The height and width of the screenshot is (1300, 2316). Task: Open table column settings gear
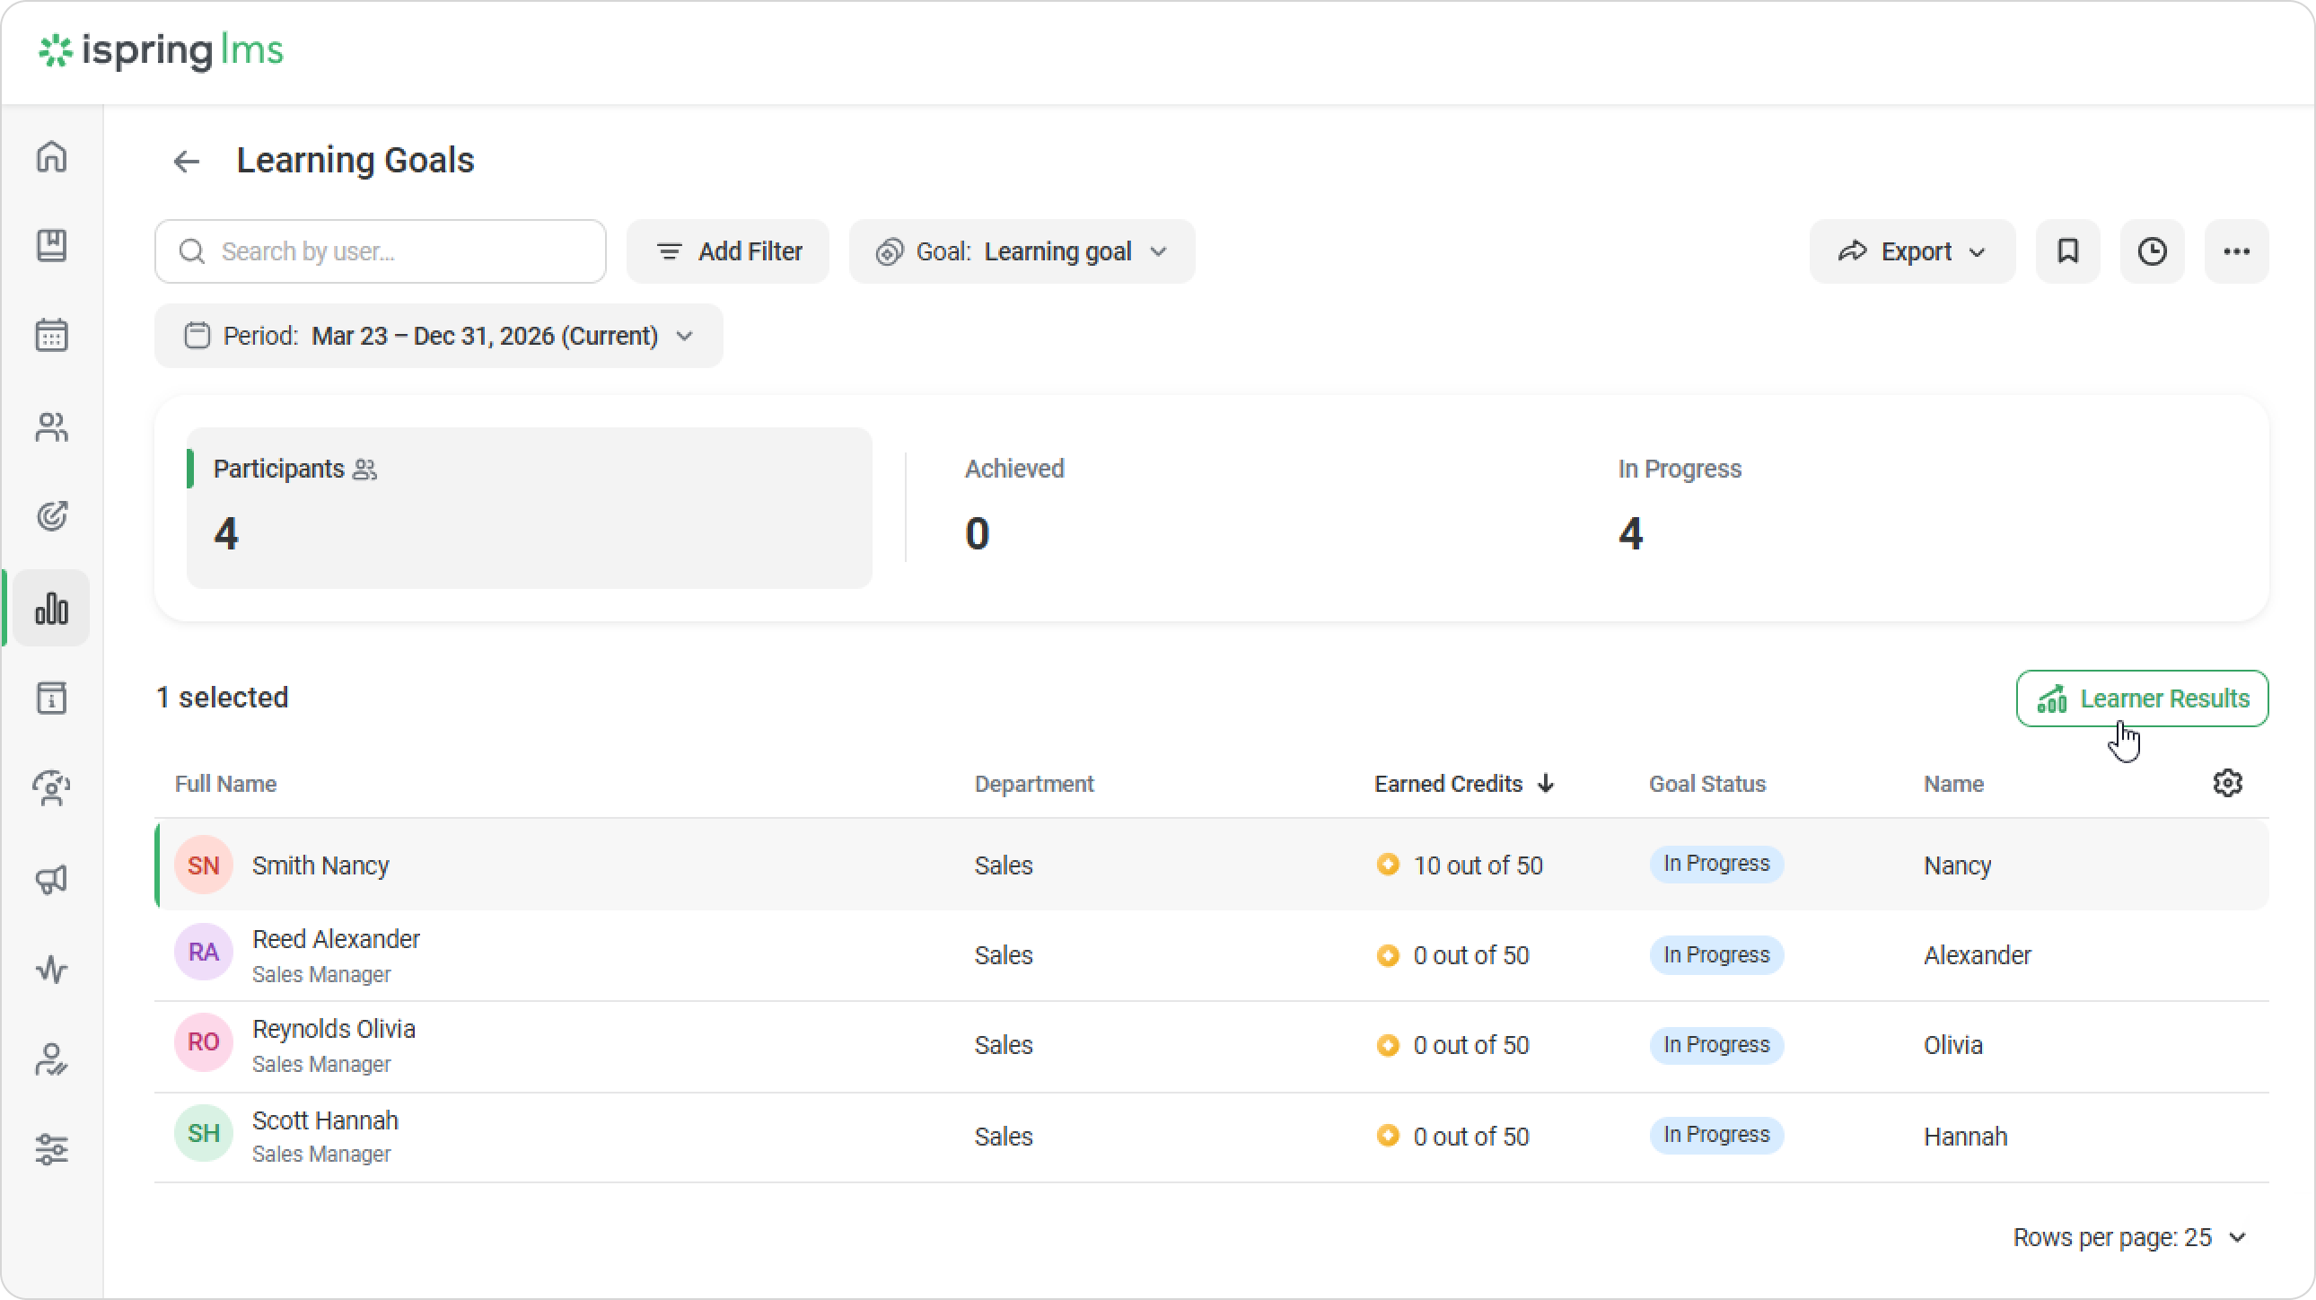click(2227, 783)
